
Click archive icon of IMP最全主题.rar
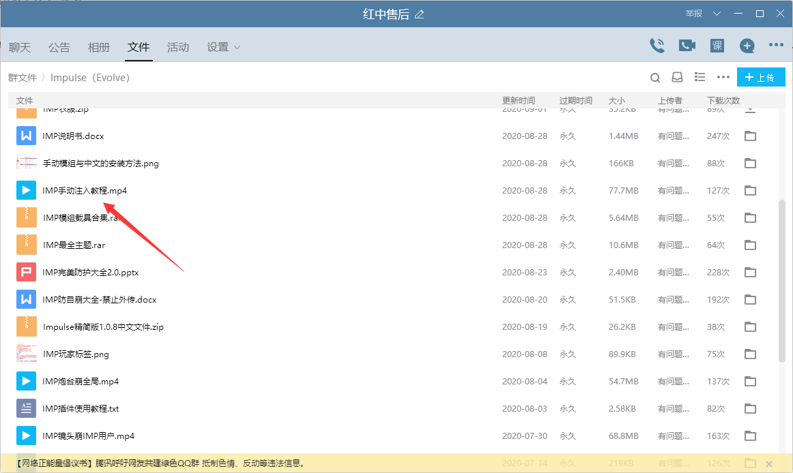click(27, 245)
